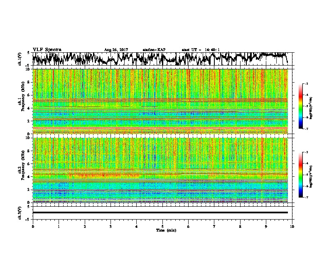The width and height of the screenshot is (329, 254).
Task: Click inside the ch.1 spectrogram panel
Action: click(x=160, y=101)
